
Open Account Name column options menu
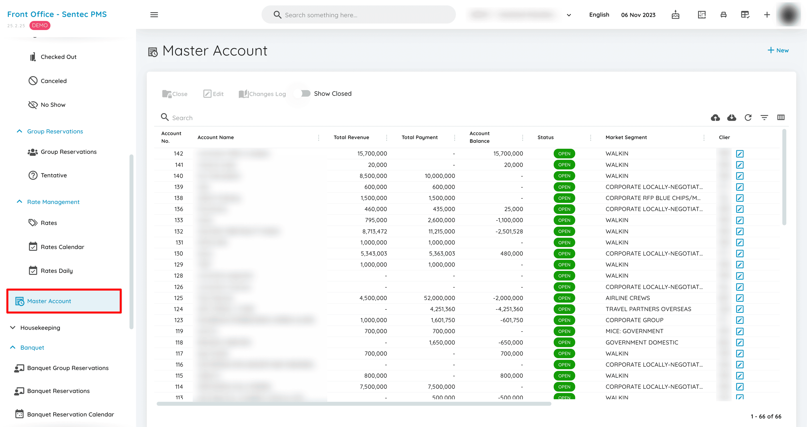pyautogui.click(x=318, y=137)
